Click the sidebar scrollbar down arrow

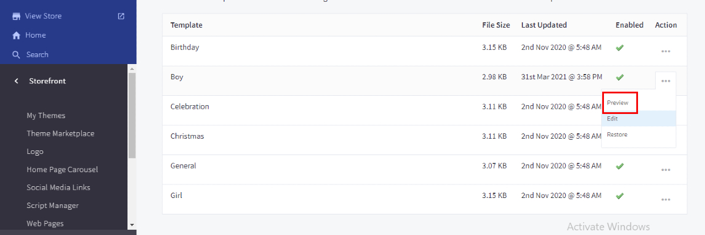(132, 224)
